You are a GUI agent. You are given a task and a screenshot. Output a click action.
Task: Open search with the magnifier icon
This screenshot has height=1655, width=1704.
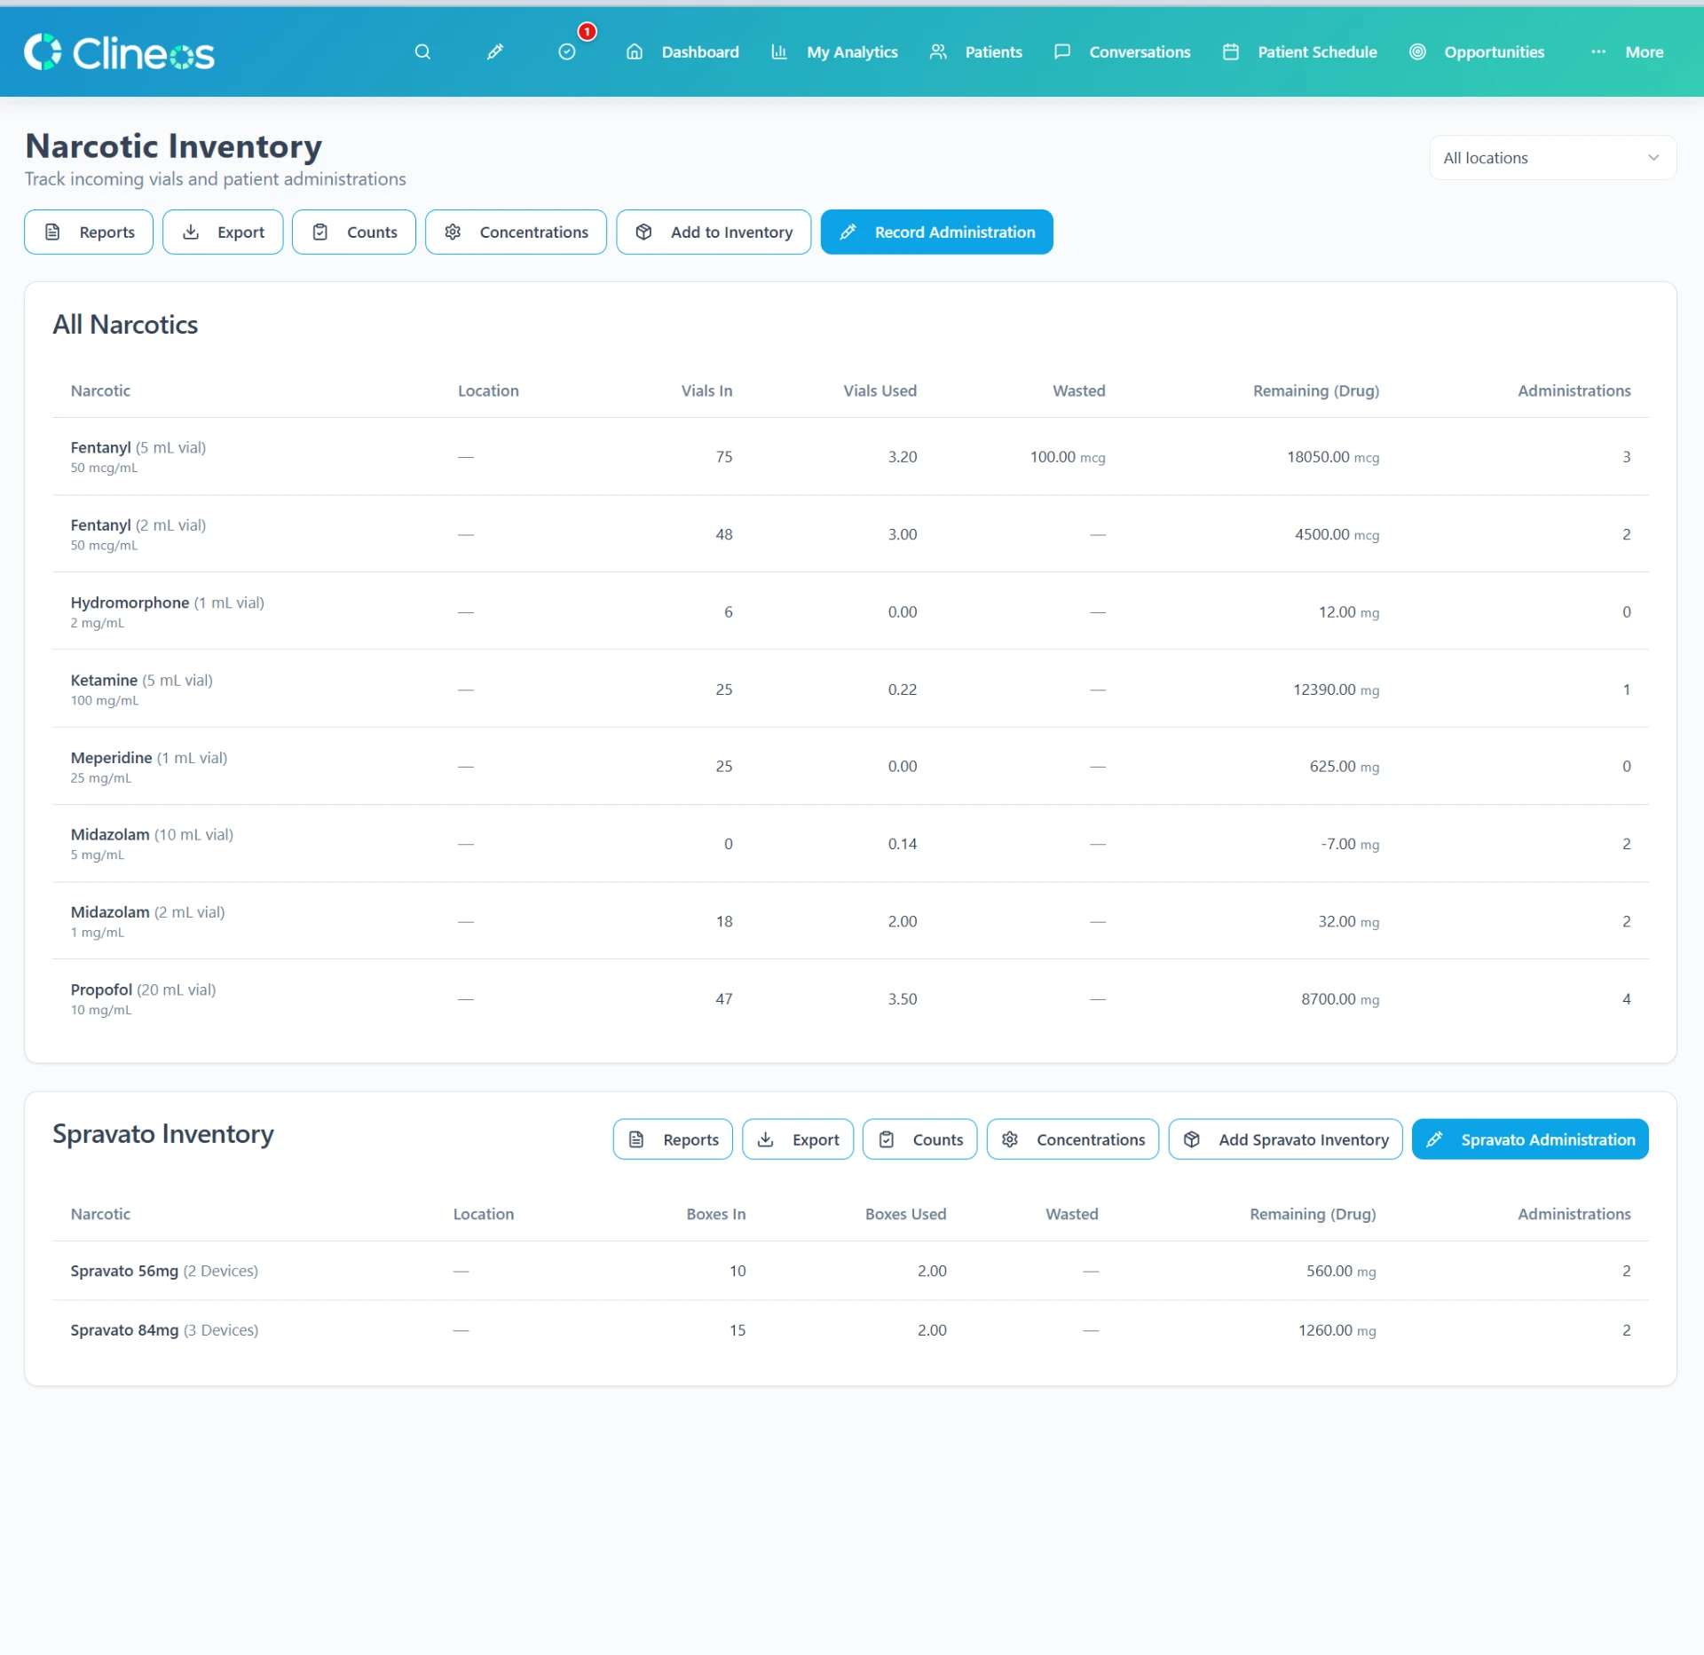422,52
